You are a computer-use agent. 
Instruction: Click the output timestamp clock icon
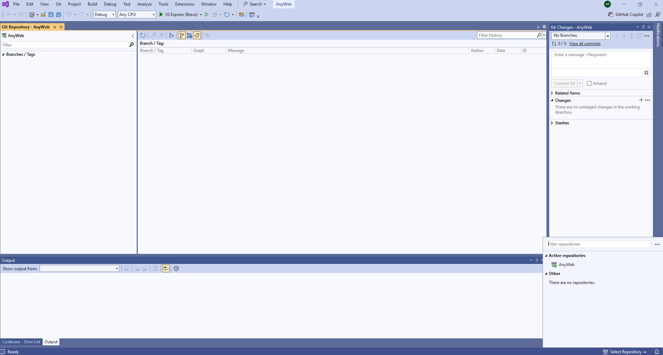pyautogui.click(x=176, y=268)
